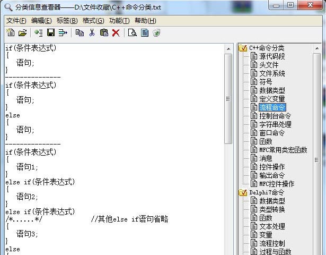This screenshot has height=255, width=326.
Task: Open the 格式(G) menu
Action: (93, 21)
